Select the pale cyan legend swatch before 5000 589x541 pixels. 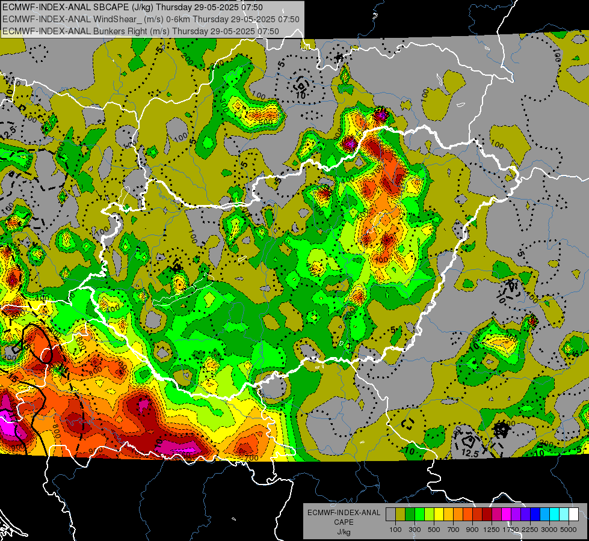click(x=564, y=514)
